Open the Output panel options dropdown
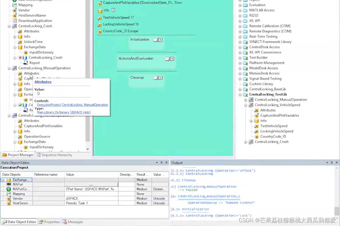 [x=327, y=163]
